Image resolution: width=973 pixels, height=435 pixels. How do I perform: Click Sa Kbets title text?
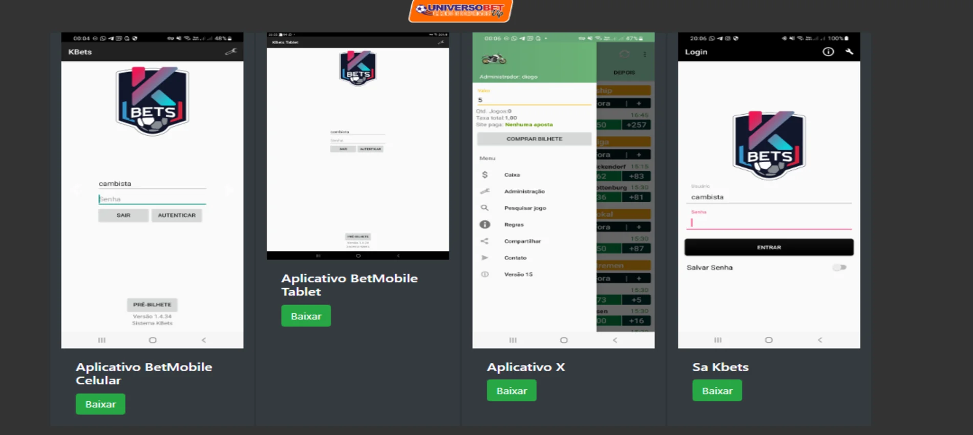tap(721, 367)
